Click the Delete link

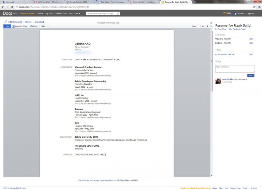point(28,22)
